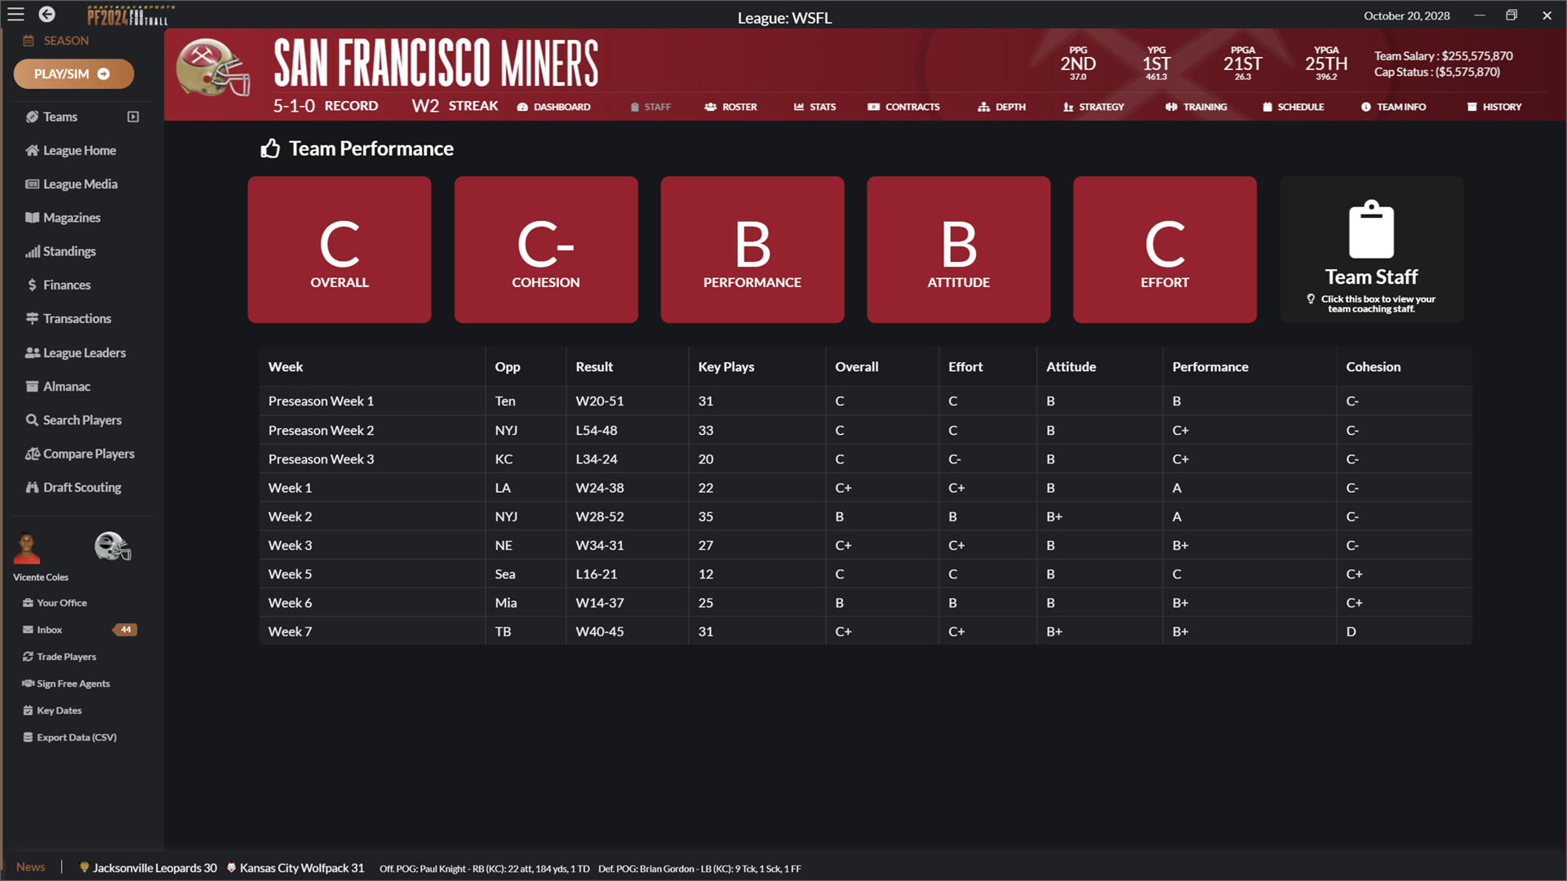Image resolution: width=1567 pixels, height=881 pixels.
Task: Click the PLAY/SIM button to simulate
Action: [x=72, y=73]
